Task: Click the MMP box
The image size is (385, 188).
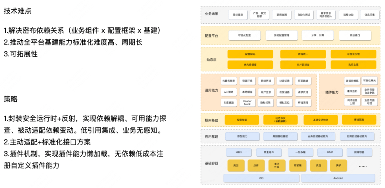Action: (330, 152)
